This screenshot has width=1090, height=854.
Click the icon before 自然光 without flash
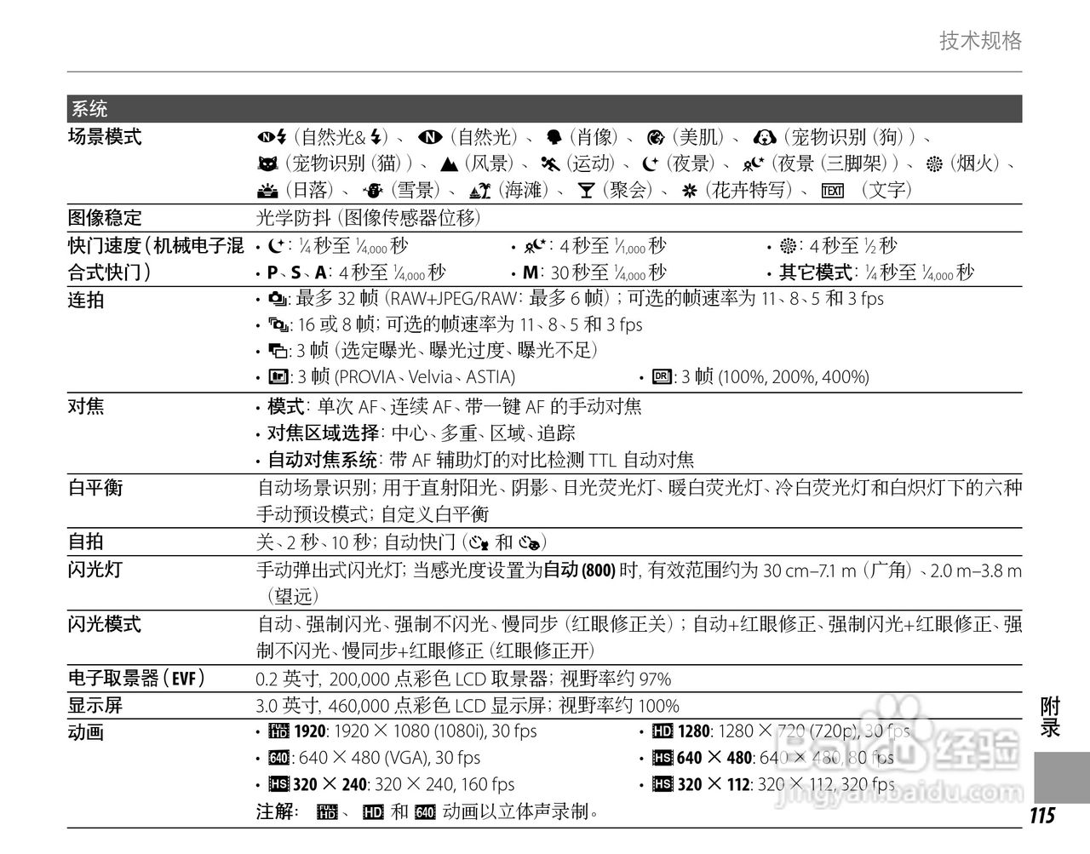point(429,137)
